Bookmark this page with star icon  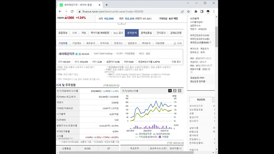pos(188,11)
